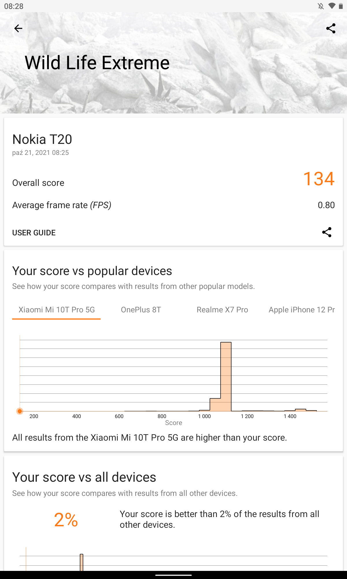Select the Apple iPhone 12 Pro tab

(302, 310)
